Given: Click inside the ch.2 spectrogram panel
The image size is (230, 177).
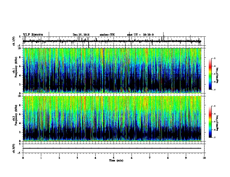Looking at the screenshot, I should 112,119.
